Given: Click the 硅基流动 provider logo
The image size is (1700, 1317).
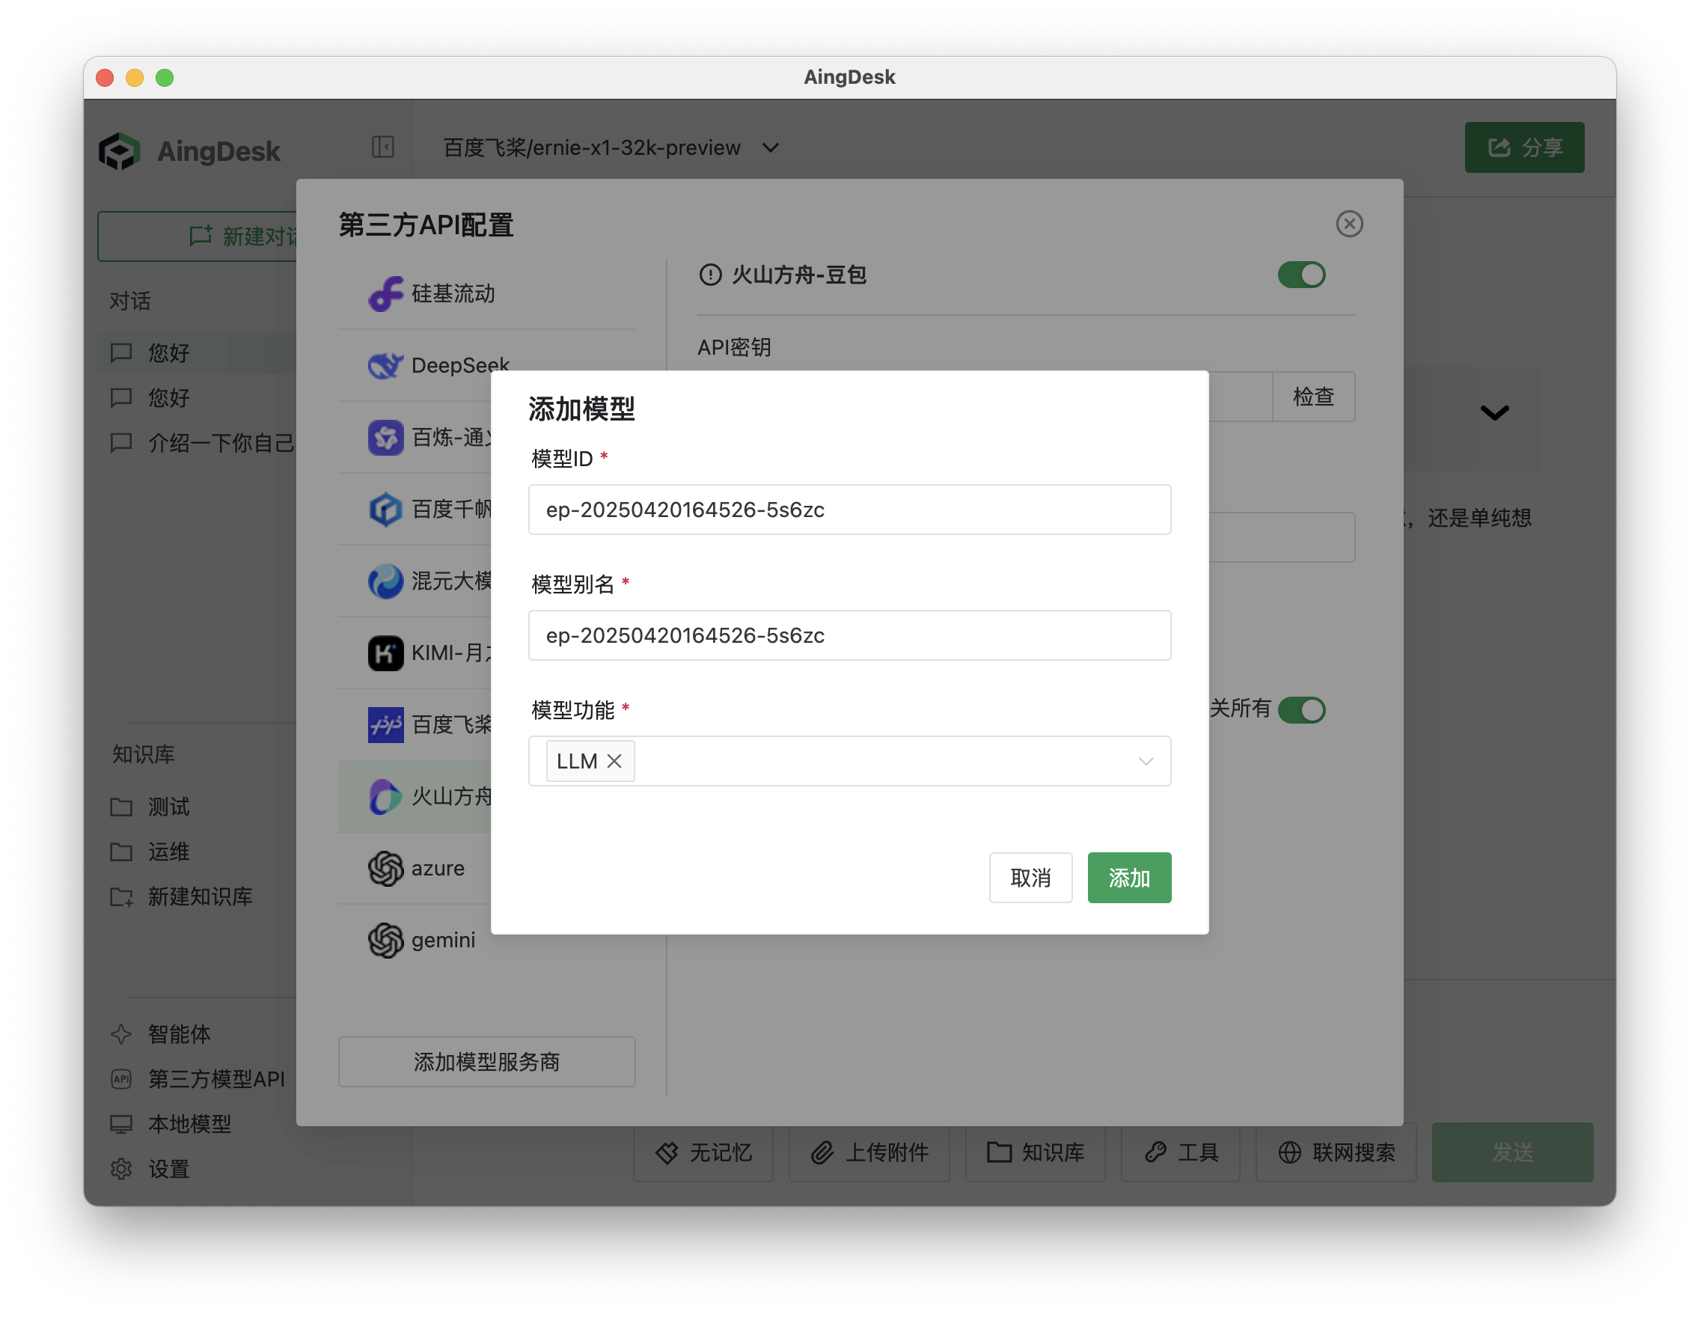Looking at the screenshot, I should click(x=385, y=293).
